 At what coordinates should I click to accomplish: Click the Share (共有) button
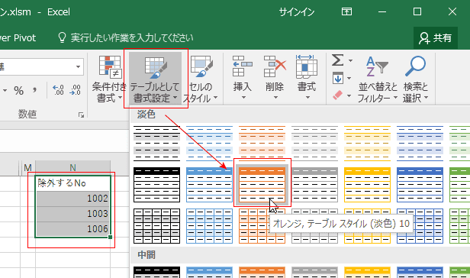(436, 37)
